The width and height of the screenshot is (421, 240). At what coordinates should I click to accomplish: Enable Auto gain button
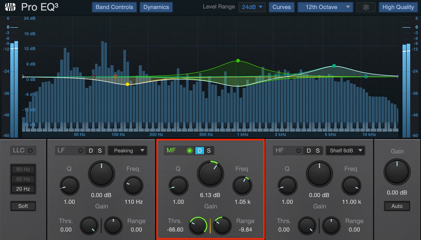(x=397, y=206)
